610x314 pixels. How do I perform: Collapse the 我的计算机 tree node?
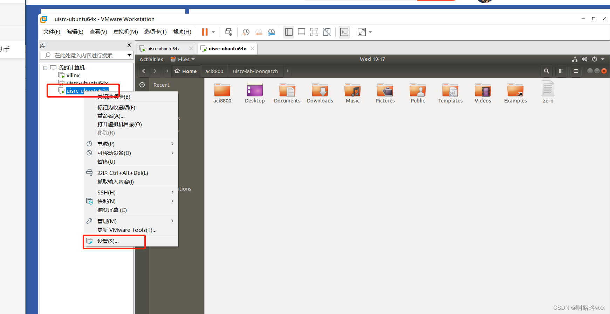tap(45, 68)
